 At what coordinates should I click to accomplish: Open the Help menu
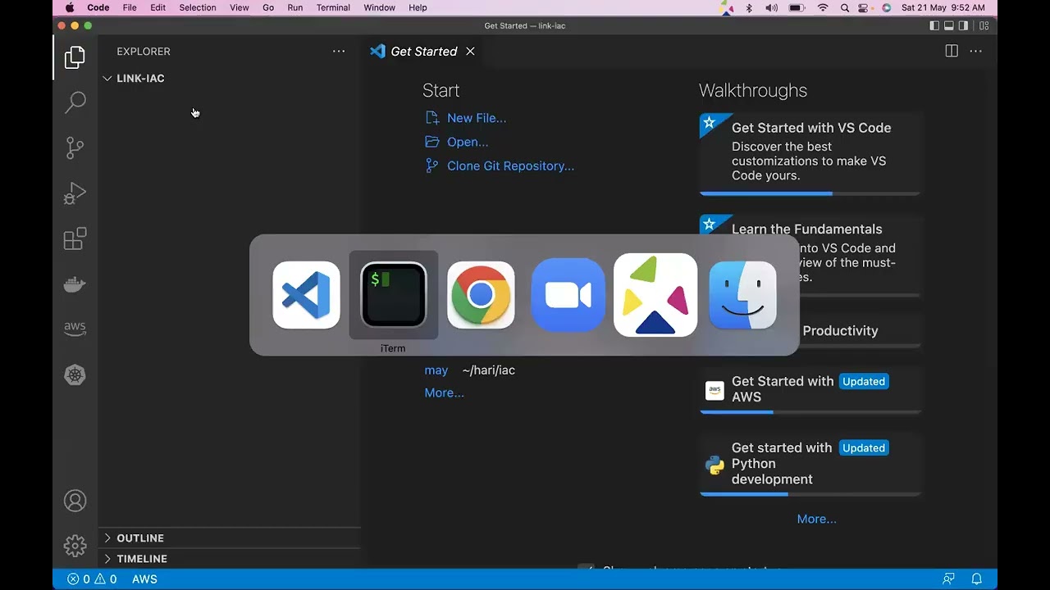click(418, 7)
